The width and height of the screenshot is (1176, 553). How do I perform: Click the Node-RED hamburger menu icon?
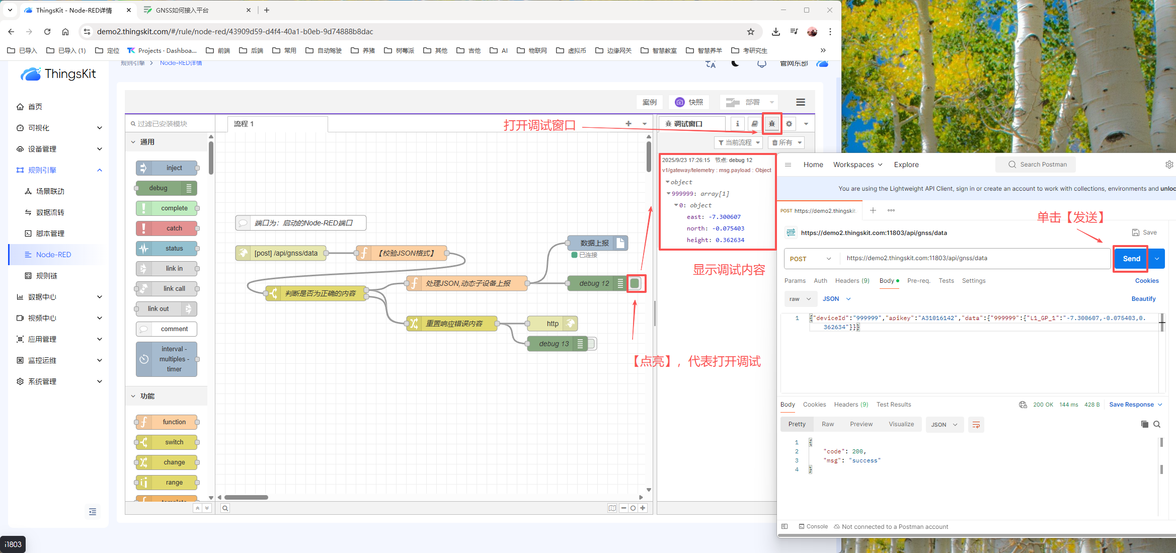(800, 102)
